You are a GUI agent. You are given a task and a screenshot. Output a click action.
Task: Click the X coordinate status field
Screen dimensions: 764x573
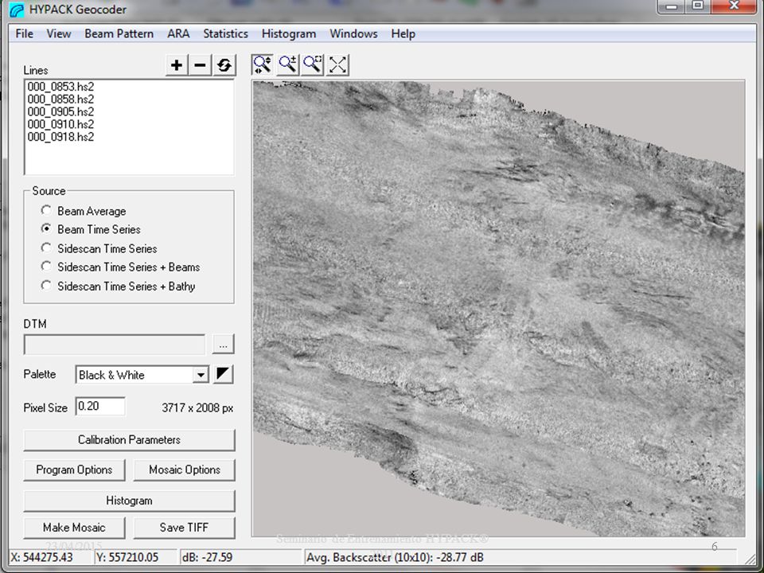pyautogui.click(x=51, y=557)
